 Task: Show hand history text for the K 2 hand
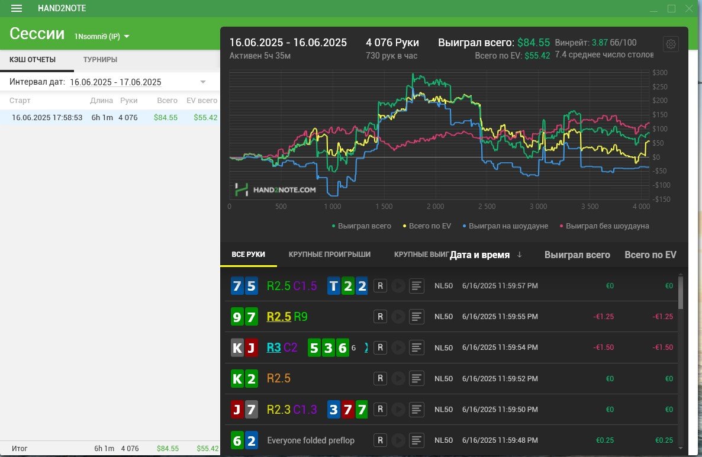pyautogui.click(x=416, y=378)
